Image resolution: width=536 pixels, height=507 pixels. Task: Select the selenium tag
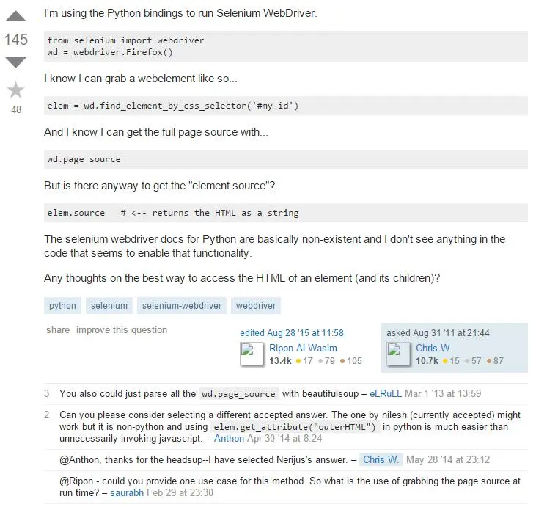click(x=109, y=306)
